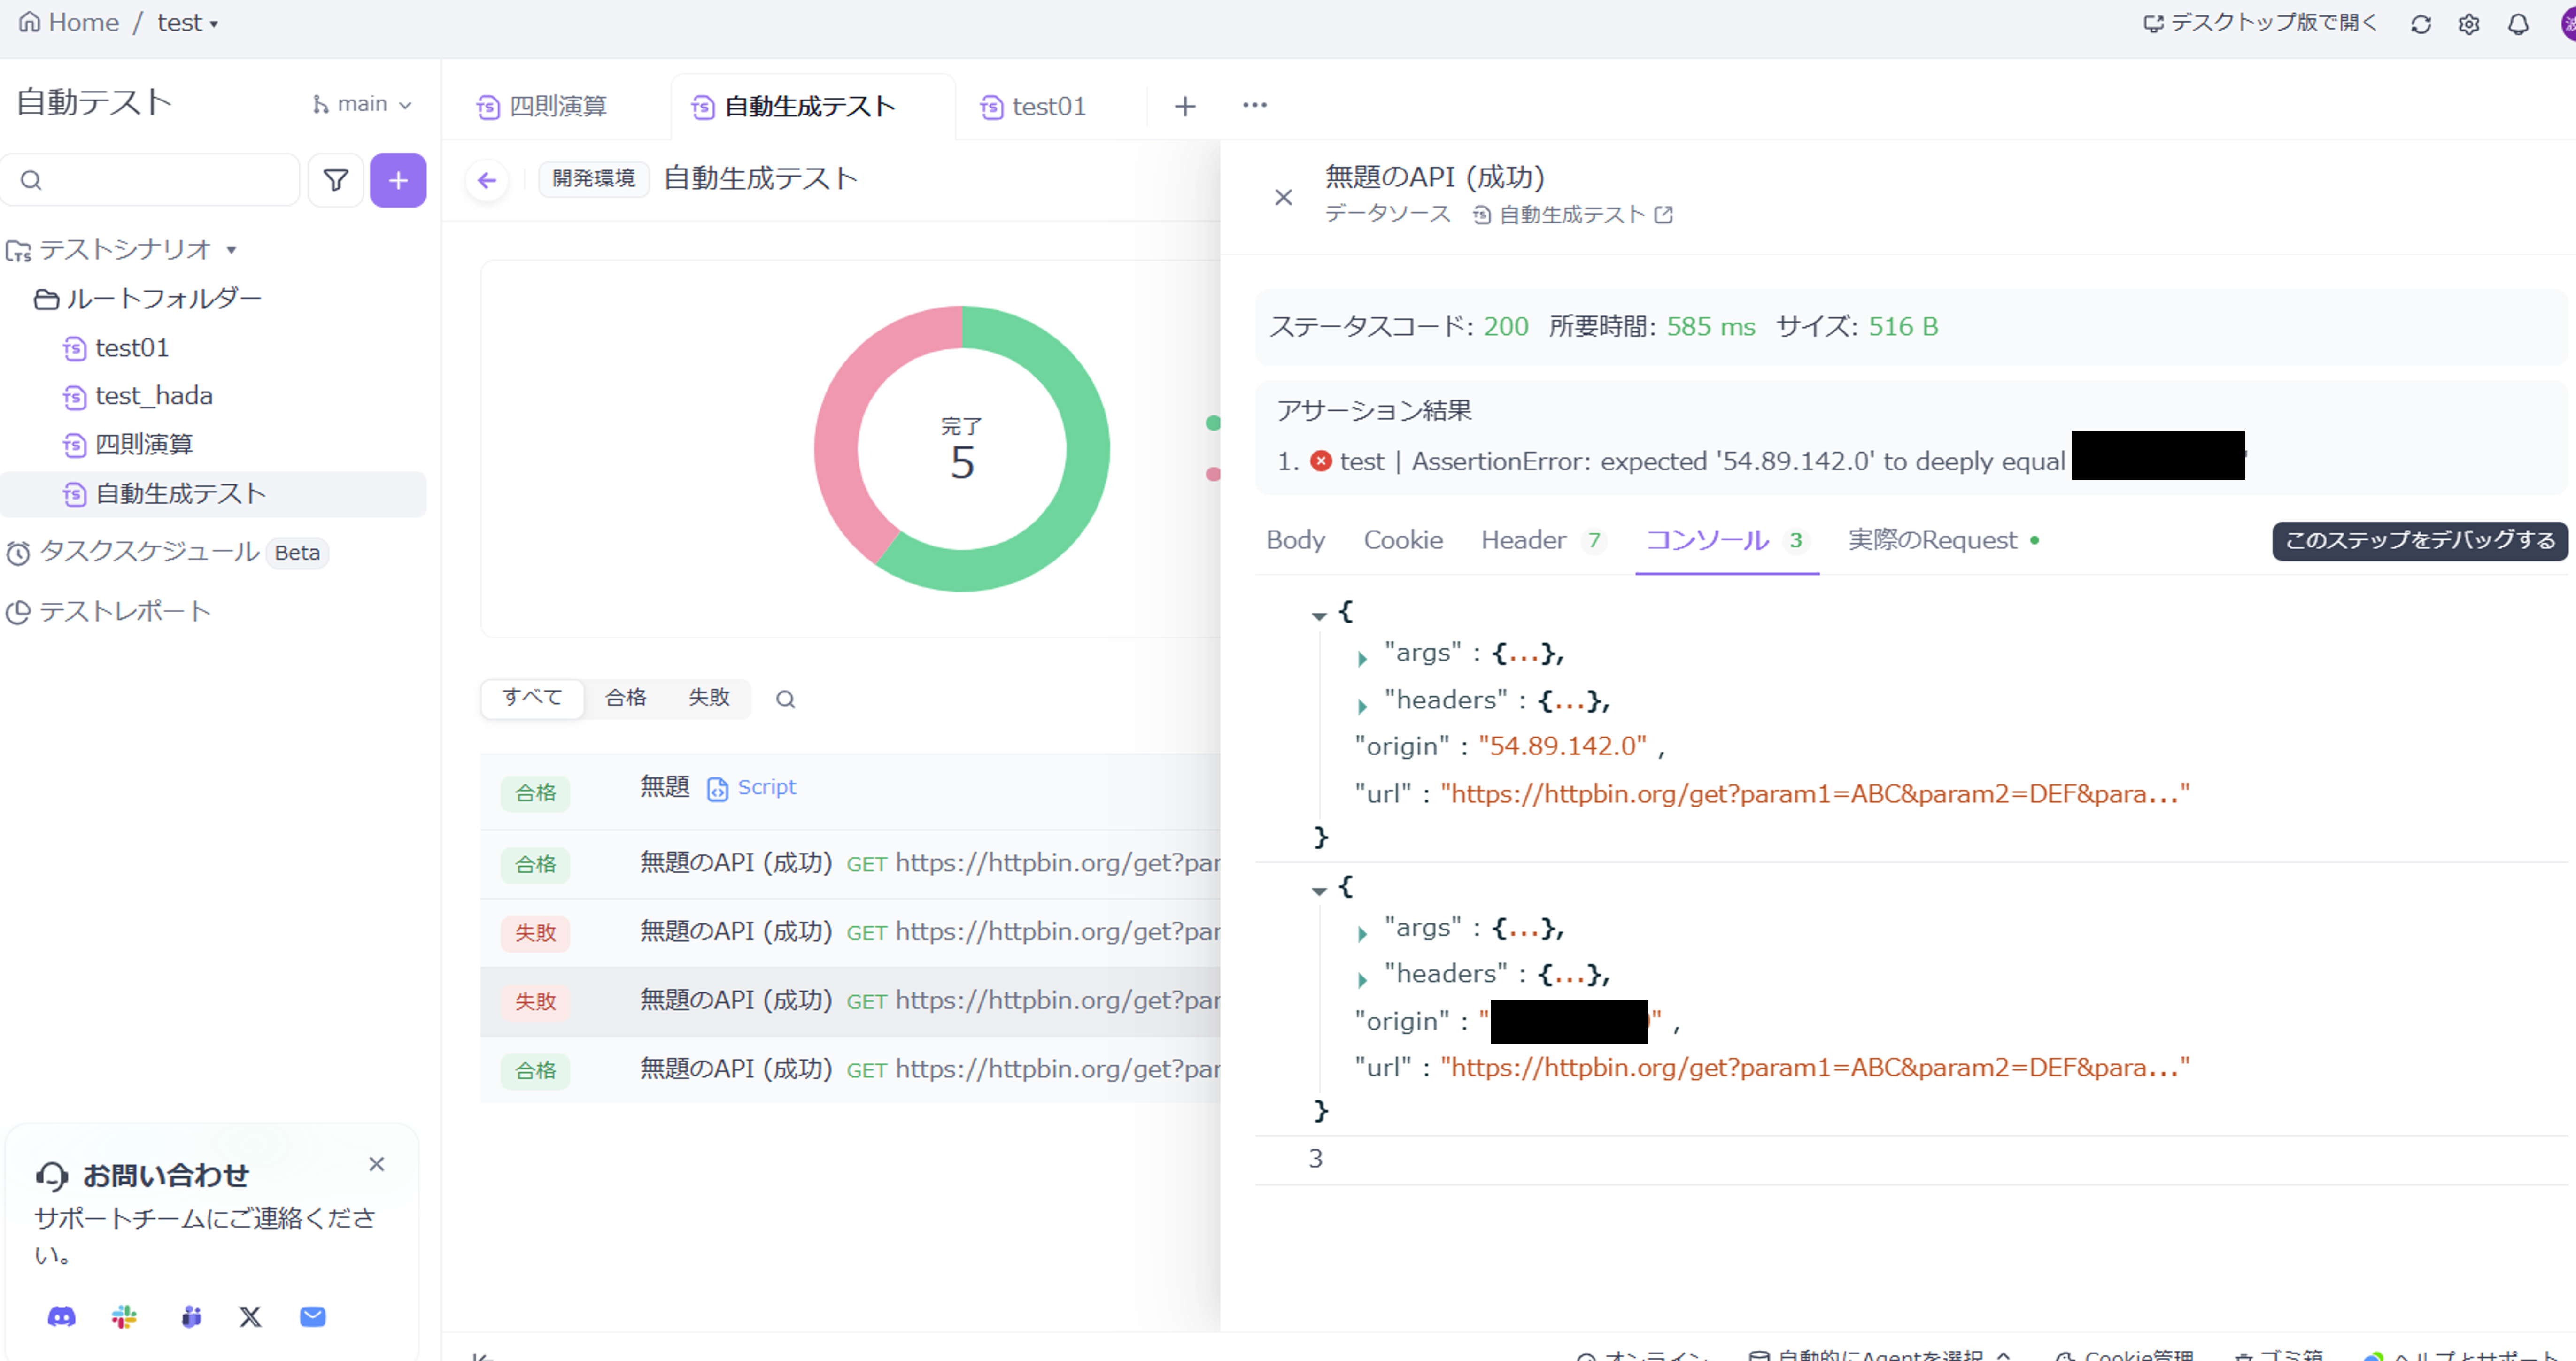2576x1361 pixels.
Task: Select the 失敗 filter option
Action: (x=708, y=697)
